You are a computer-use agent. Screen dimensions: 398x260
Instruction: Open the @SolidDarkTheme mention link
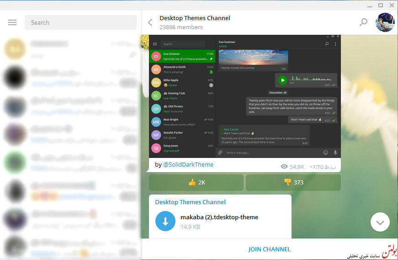(x=188, y=164)
